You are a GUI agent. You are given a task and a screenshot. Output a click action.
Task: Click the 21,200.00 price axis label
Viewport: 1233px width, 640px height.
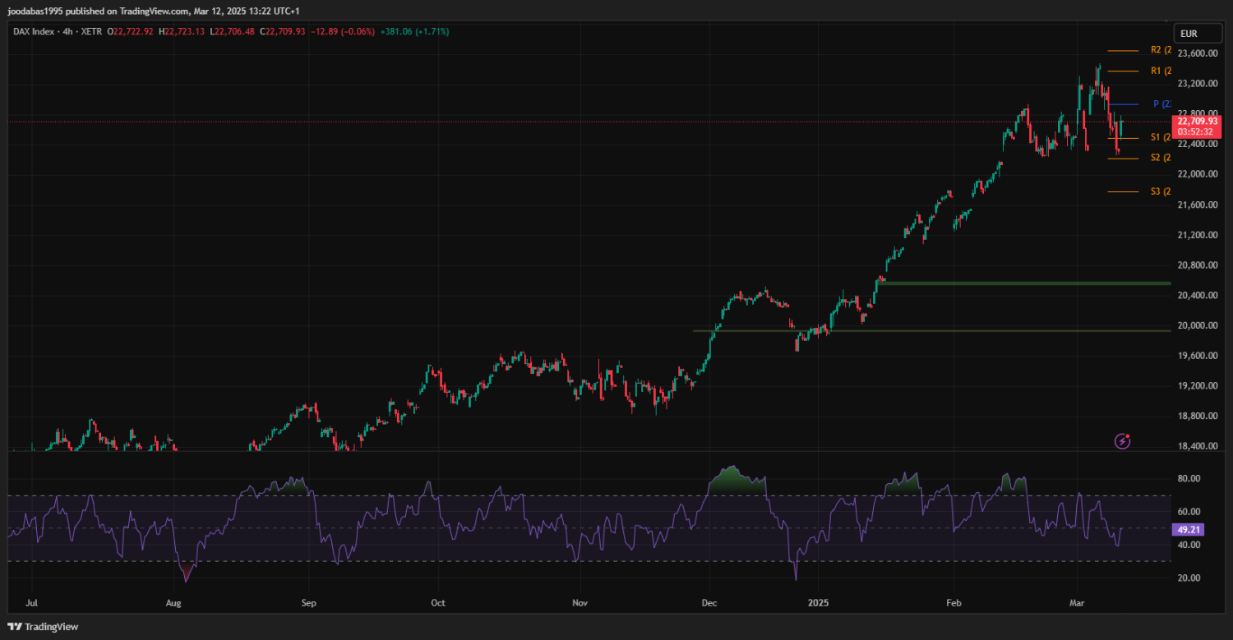pyautogui.click(x=1197, y=235)
